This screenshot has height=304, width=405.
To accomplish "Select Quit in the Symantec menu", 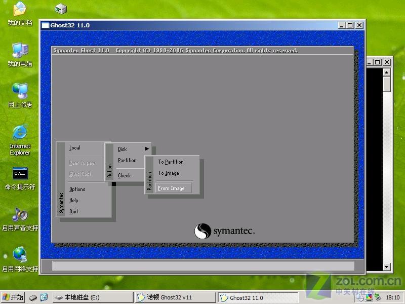I will (73, 211).
